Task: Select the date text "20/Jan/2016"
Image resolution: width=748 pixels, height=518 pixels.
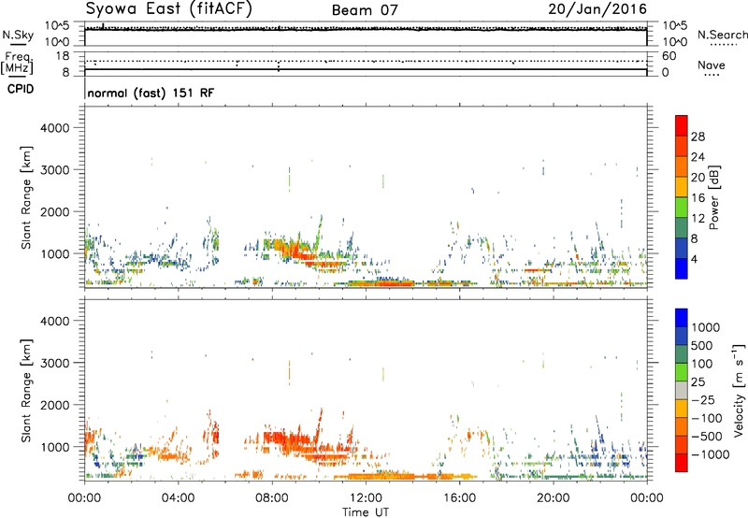Action: point(597,9)
